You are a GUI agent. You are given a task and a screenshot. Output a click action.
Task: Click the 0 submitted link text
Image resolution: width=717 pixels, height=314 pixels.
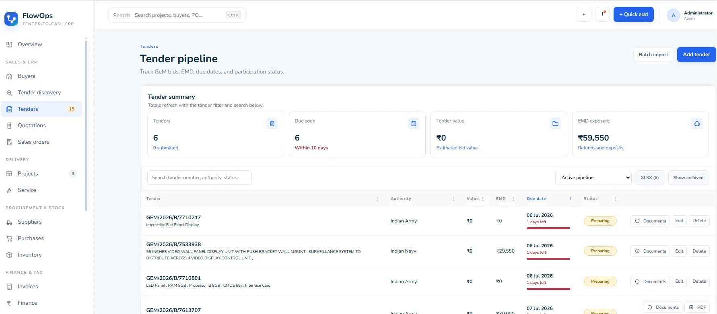pos(165,148)
